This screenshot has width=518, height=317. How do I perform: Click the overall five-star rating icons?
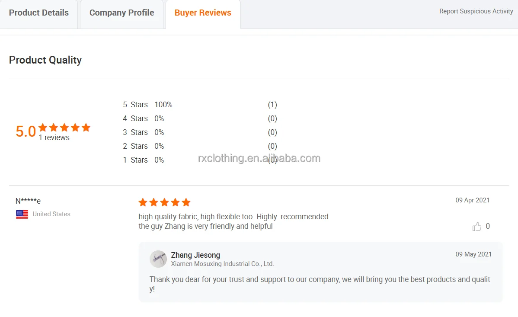[64, 127]
